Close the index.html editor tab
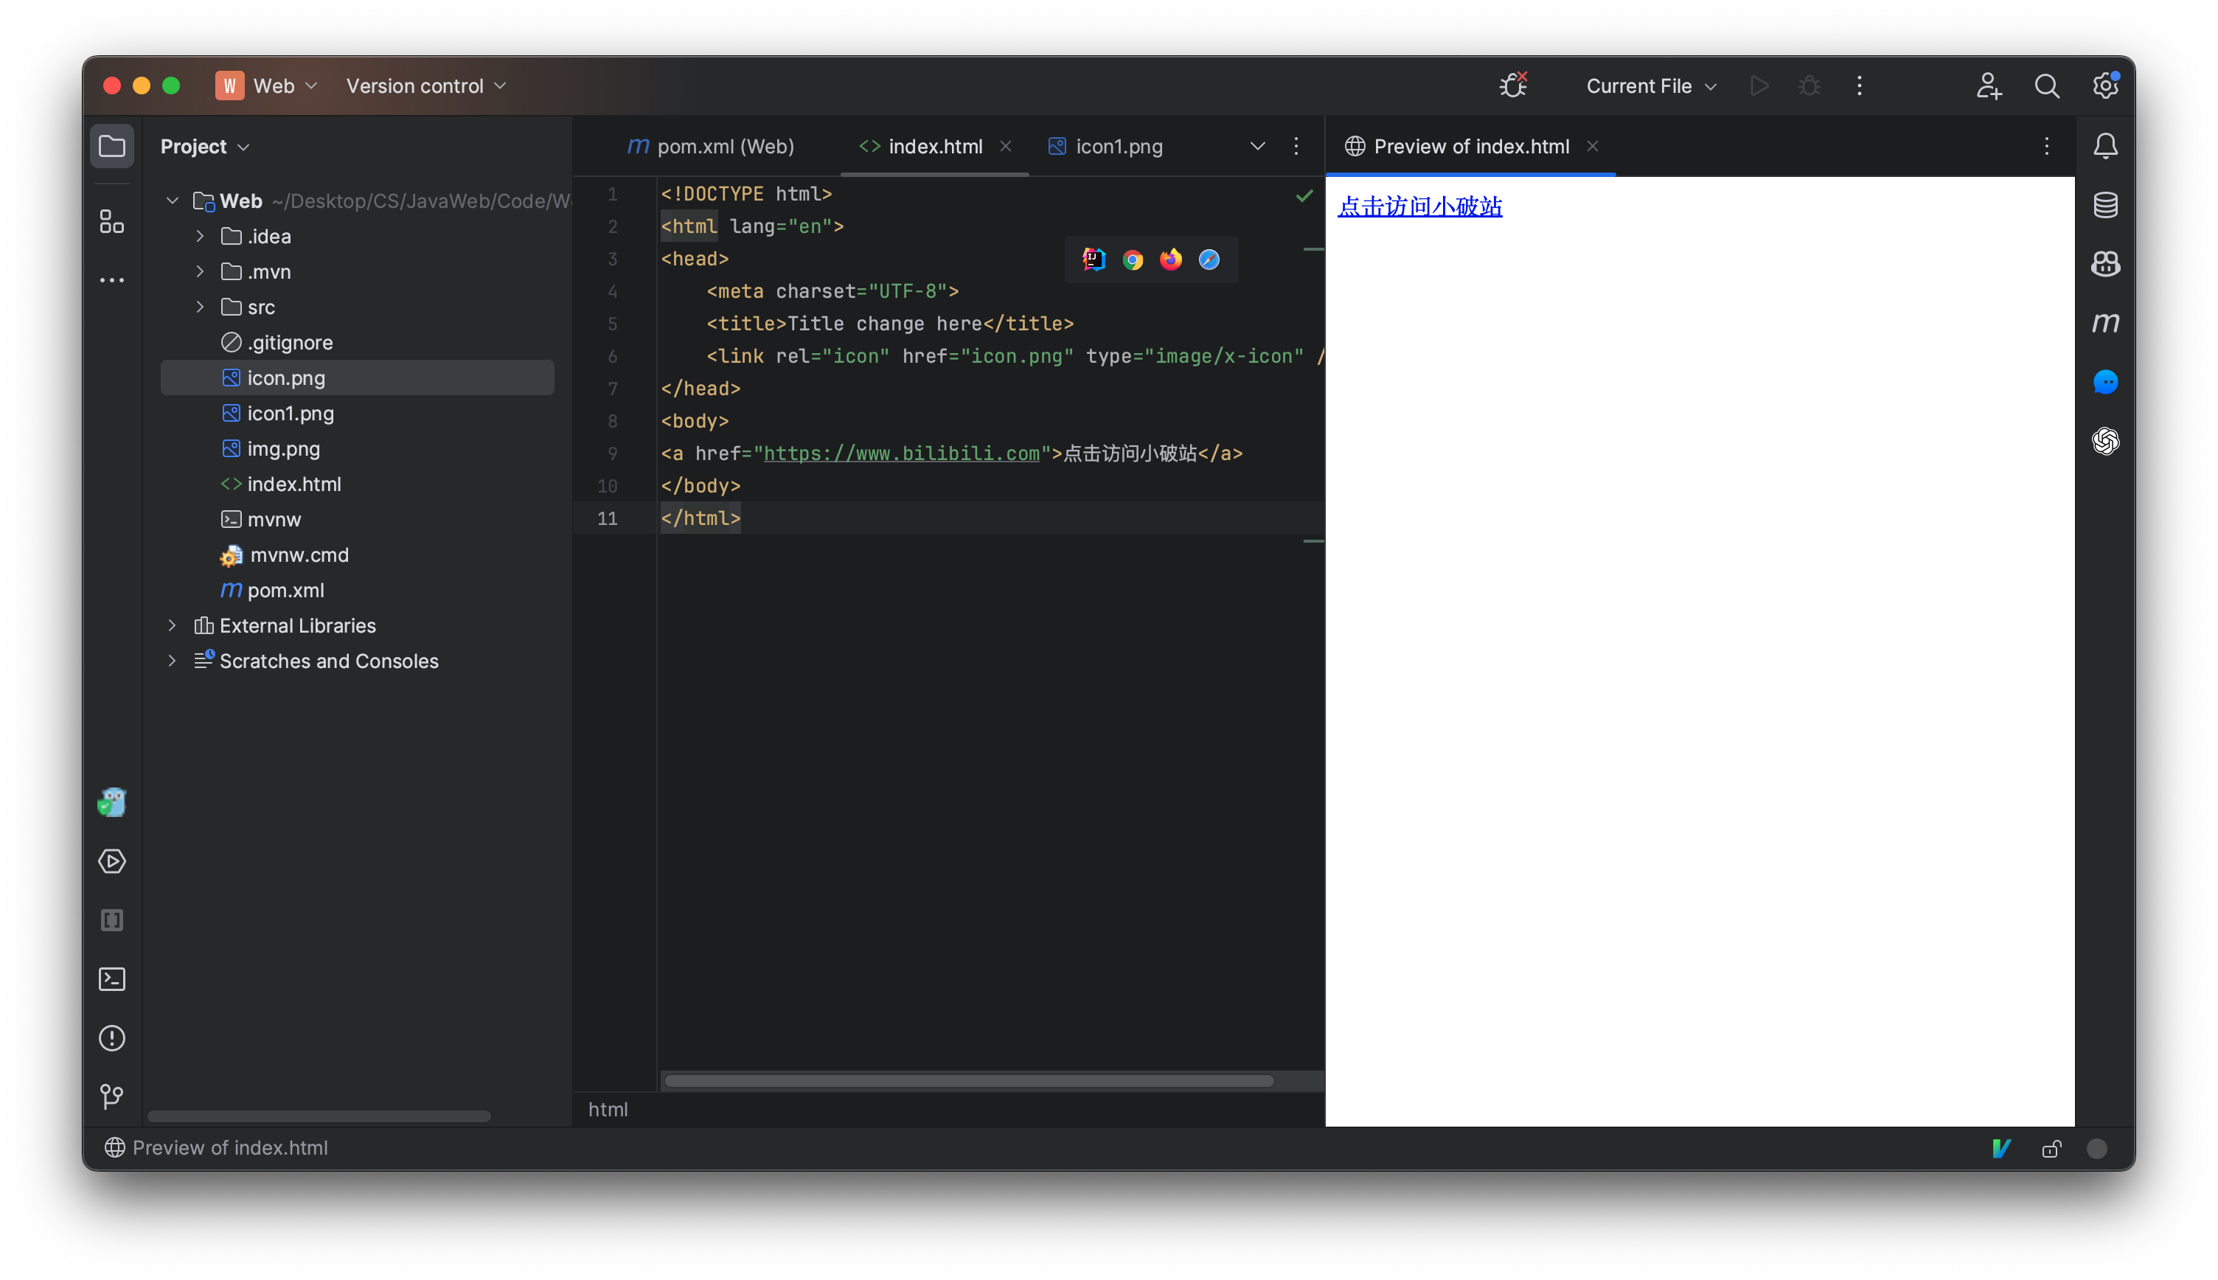Image resolution: width=2218 pixels, height=1280 pixels. [x=1006, y=146]
